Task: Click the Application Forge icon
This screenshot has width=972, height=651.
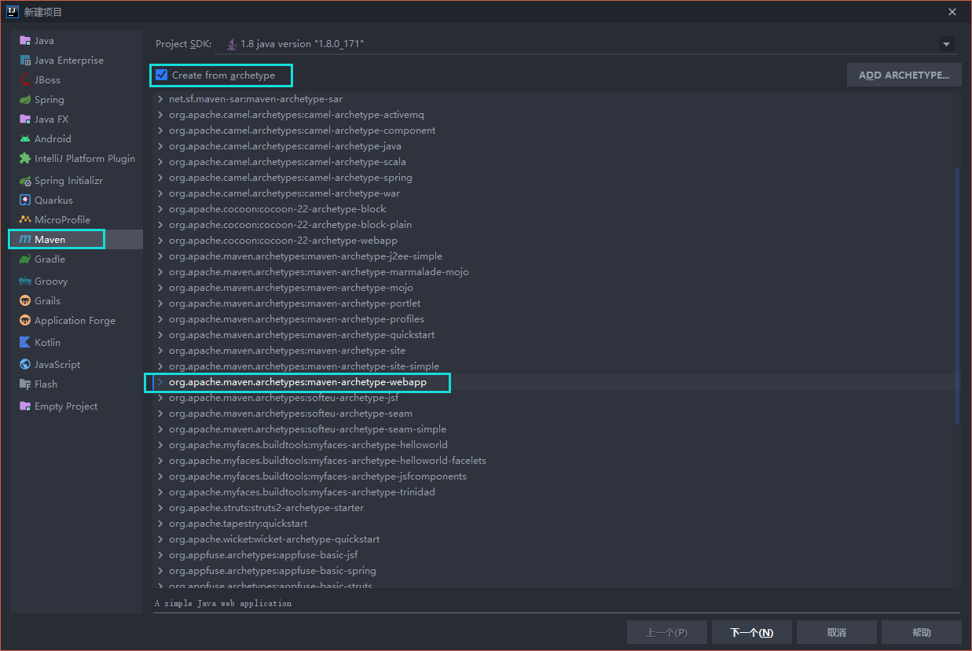Action: (25, 321)
